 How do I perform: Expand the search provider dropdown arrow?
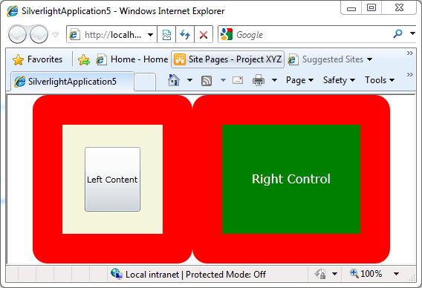412,33
